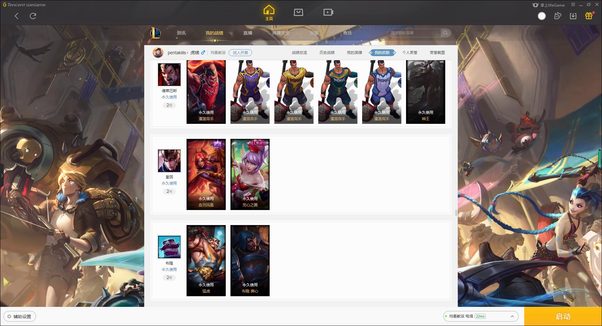Open the 我的战绩 tab
This screenshot has height=326, width=602.
(x=214, y=33)
